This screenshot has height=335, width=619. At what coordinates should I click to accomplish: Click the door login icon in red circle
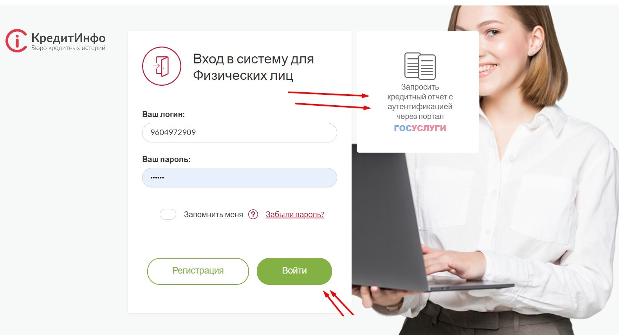coord(162,66)
